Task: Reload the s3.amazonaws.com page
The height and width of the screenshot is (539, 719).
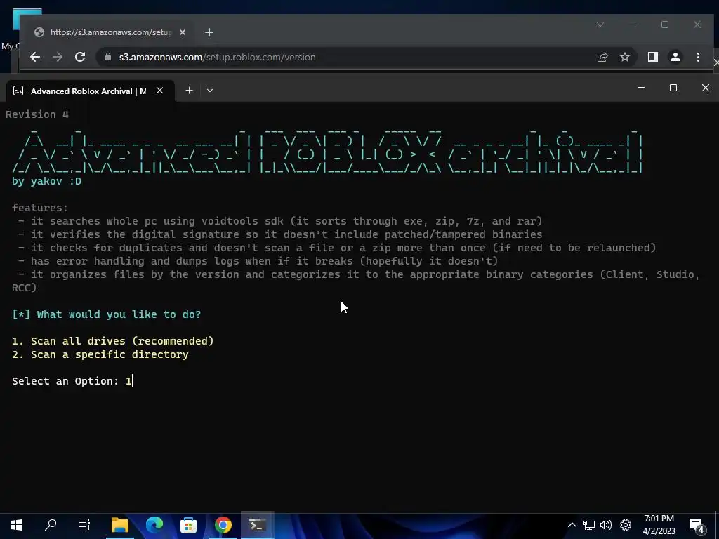Action: pos(80,57)
